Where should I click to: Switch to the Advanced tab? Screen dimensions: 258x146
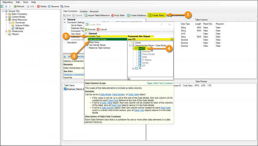click(94, 11)
